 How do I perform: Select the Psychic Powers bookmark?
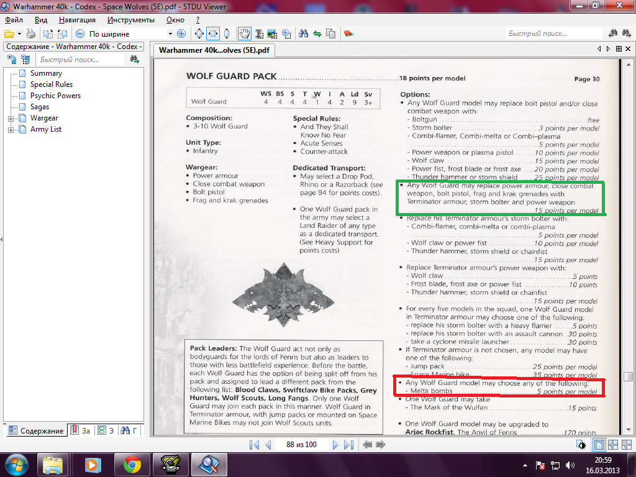click(55, 96)
